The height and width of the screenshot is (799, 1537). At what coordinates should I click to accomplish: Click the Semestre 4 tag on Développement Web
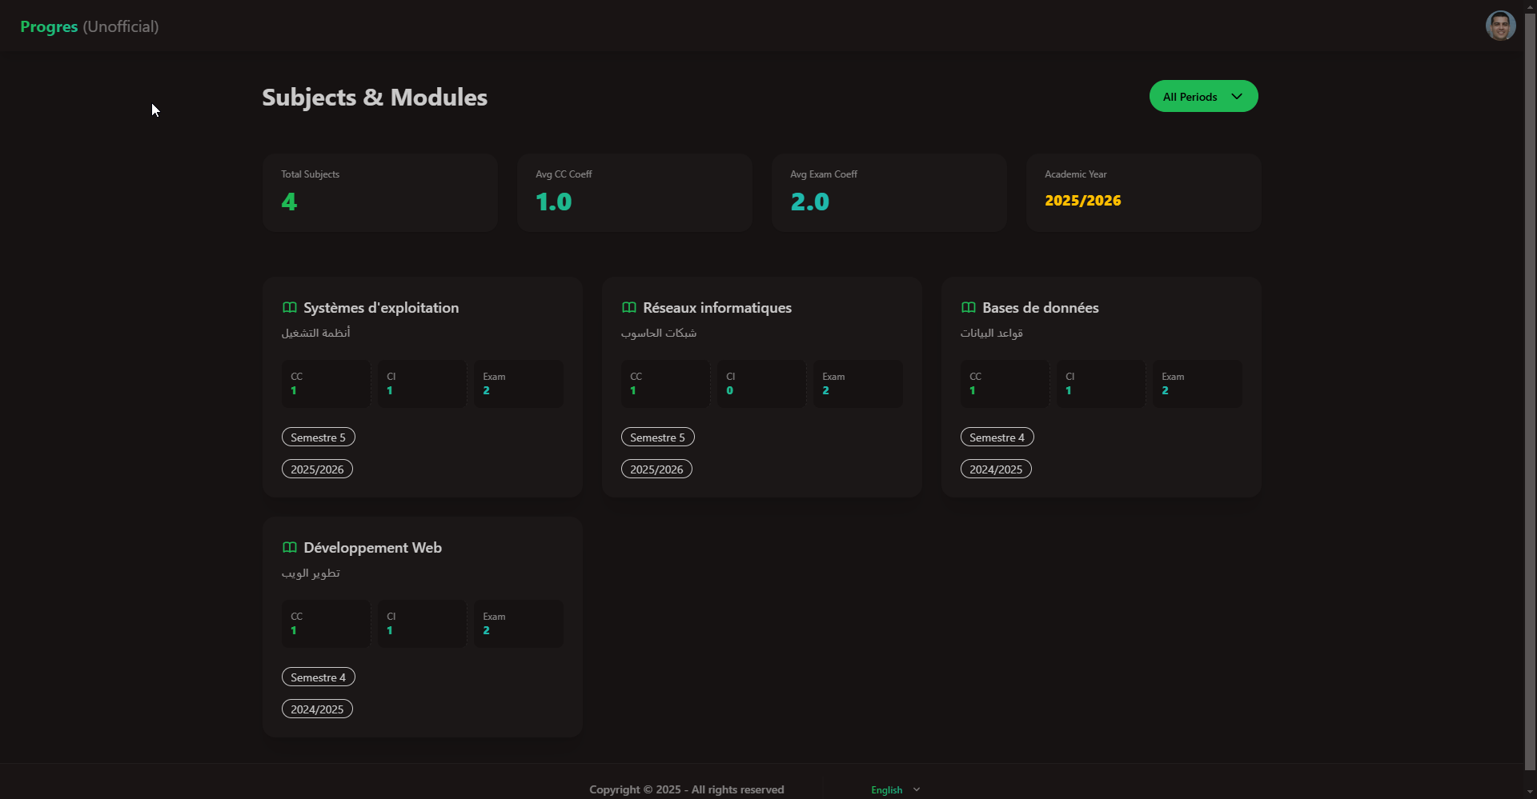coord(318,677)
